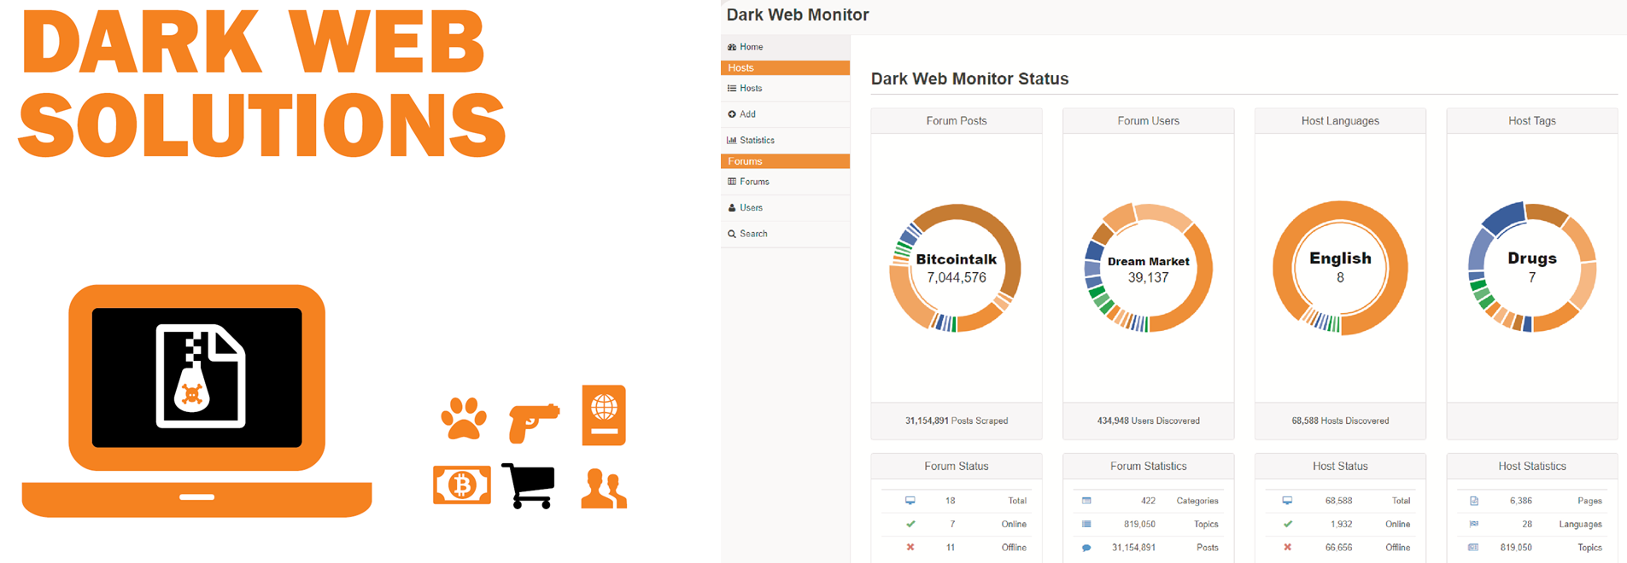This screenshot has width=1627, height=563.
Task: Click the orange paw print icon
Action: coord(464,418)
